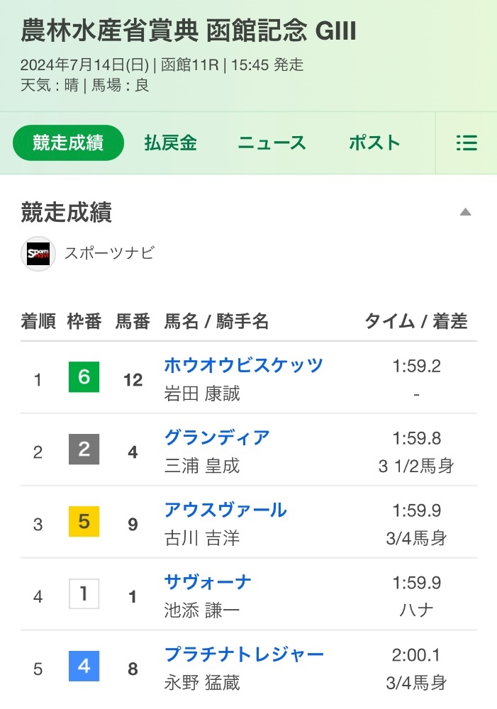Click the white frame number 1 badge

click(x=84, y=594)
